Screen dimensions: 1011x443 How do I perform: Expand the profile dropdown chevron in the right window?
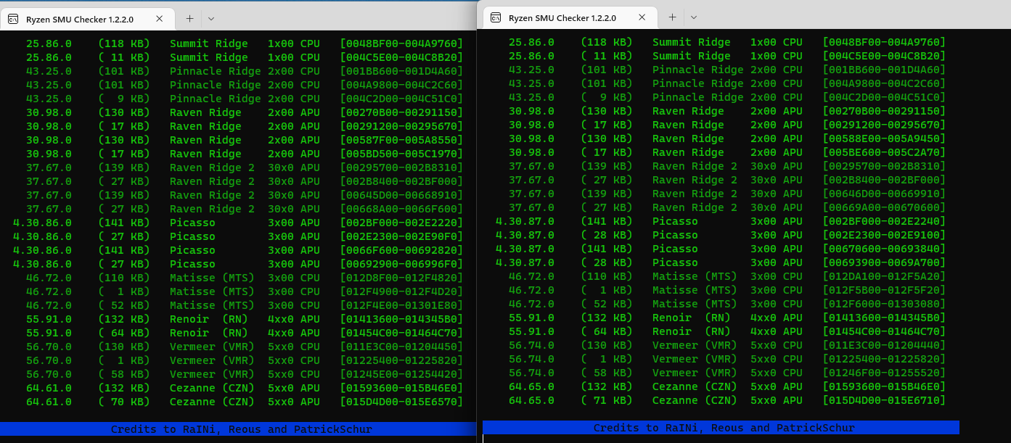point(694,17)
